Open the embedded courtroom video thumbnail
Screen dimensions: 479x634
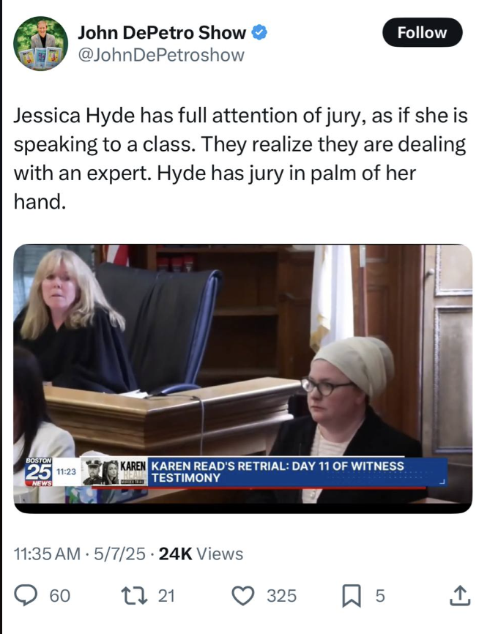point(242,378)
